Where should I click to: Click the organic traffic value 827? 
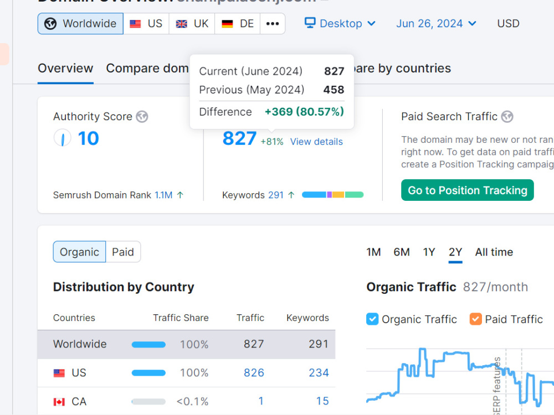(239, 138)
